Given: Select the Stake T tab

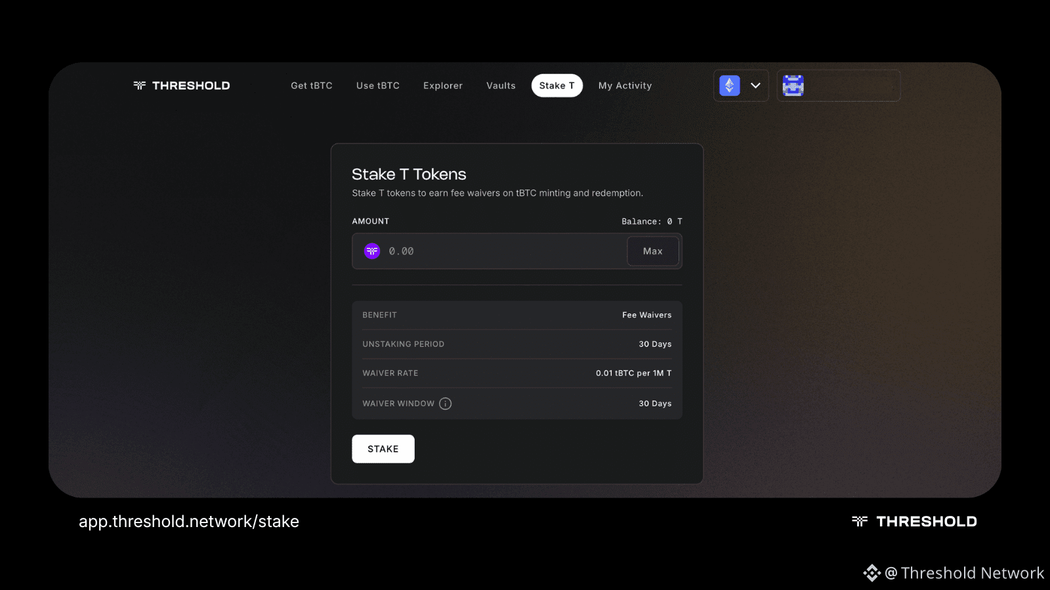Looking at the screenshot, I should click(x=557, y=86).
